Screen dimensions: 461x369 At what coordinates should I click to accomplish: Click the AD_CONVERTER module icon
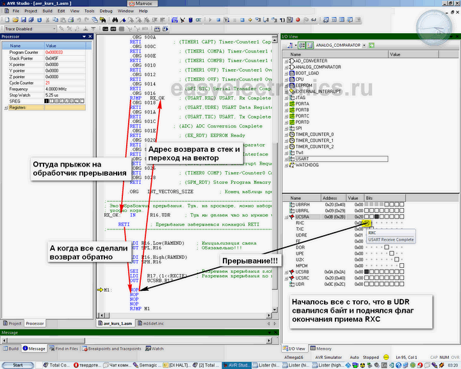[292, 61]
